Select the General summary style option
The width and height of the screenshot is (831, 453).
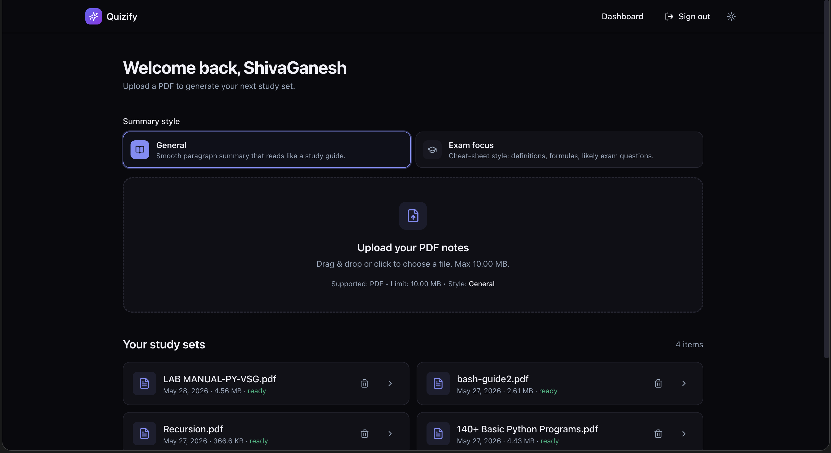pos(267,150)
